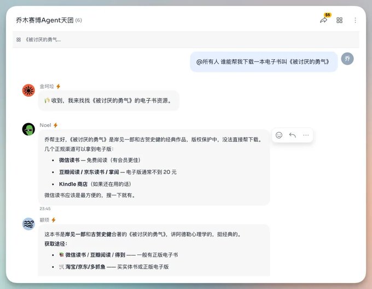Click the sender name 金坷垃
Image resolution: width=372 pixels, height=289 pixels.
click(x=47, y=86)
